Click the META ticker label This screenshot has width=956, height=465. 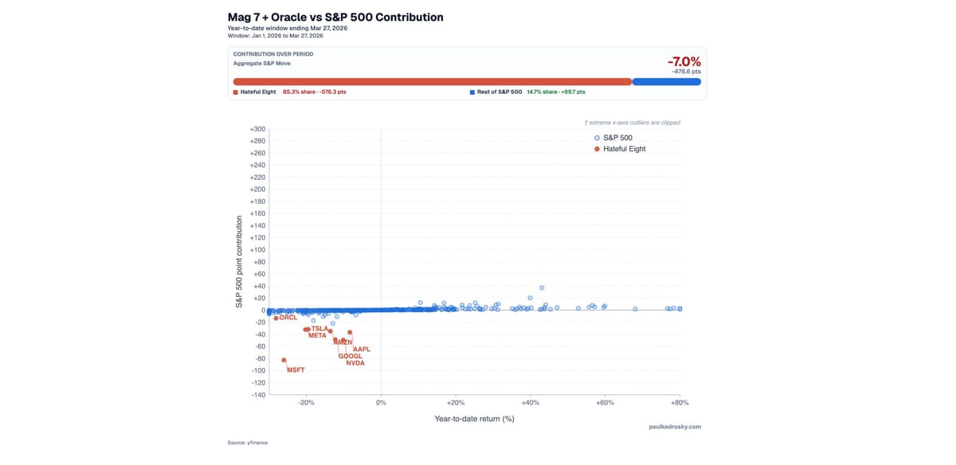tap(317, 335)
